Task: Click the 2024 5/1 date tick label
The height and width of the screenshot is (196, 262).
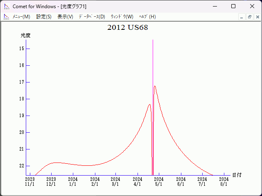Action: [x=159, y=181]
